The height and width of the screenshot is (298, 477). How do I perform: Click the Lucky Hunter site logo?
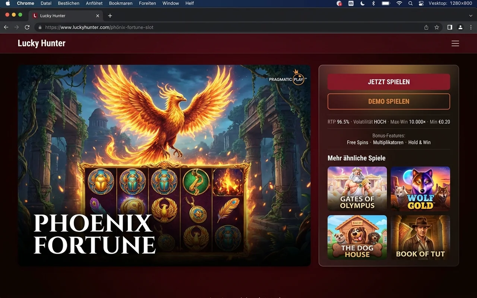41,43
